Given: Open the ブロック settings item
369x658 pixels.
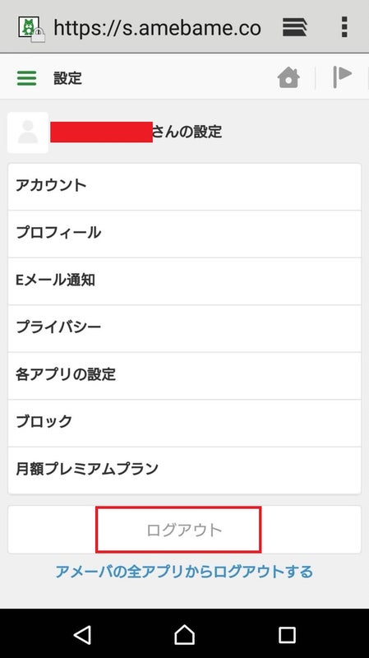Looking at the screenshot, I should coord(184,423).
